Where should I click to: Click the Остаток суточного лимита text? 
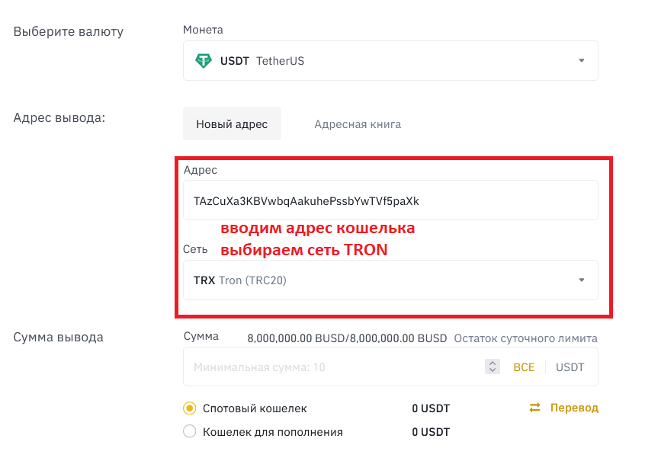point(525,338)
